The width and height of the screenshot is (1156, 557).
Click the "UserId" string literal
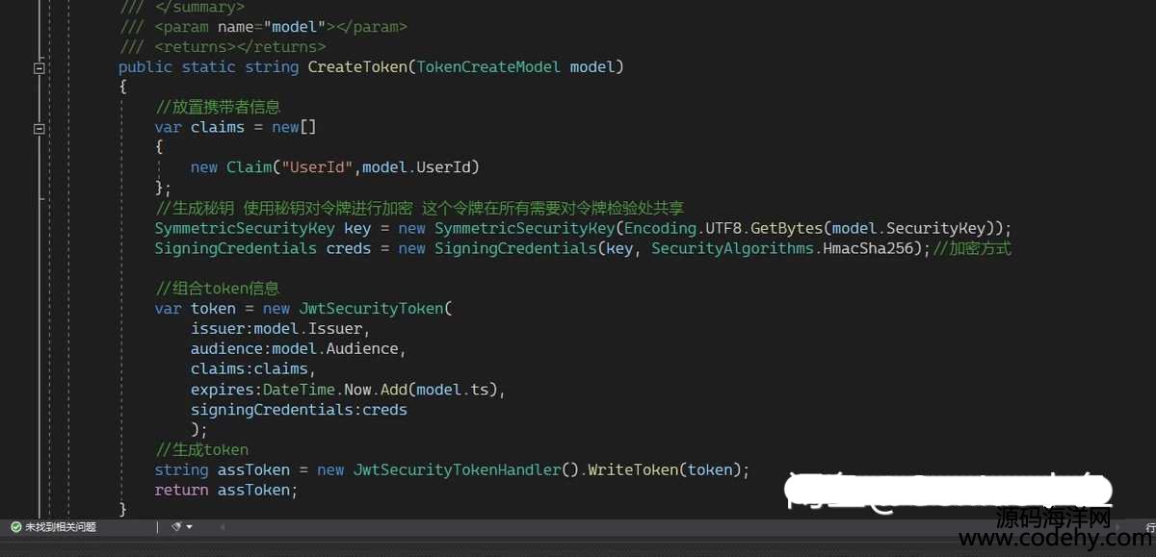(x=318, y=167)
